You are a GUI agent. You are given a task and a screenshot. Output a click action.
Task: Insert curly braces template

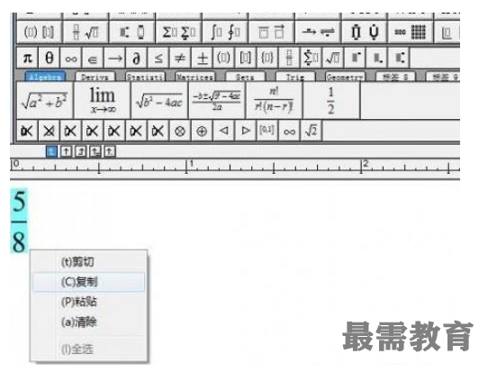pos(267,58)
